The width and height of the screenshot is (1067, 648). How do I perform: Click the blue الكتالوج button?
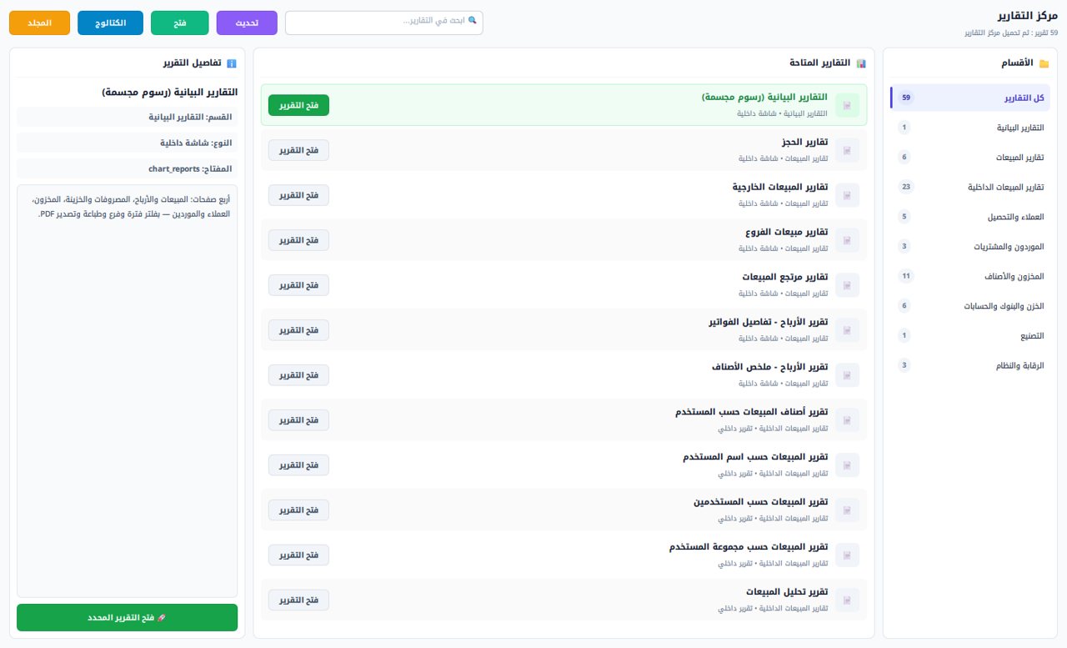(x=110, y=23)
